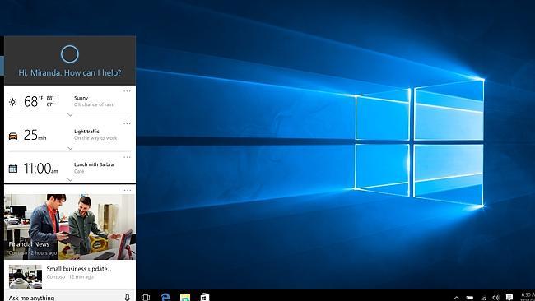Open more options for the weather card
Screen dimensions: 535x301
tap(127, 91)
